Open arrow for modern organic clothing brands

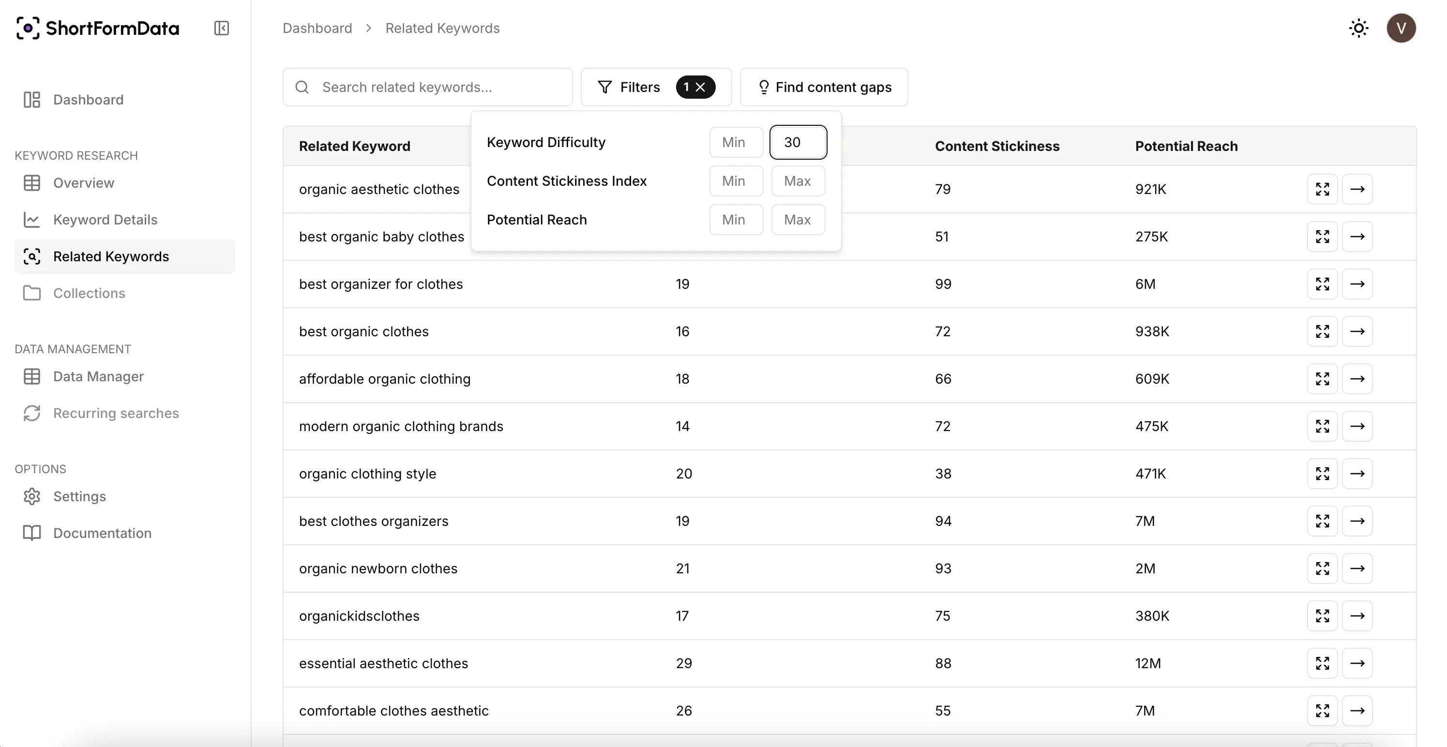(1357, 426)
